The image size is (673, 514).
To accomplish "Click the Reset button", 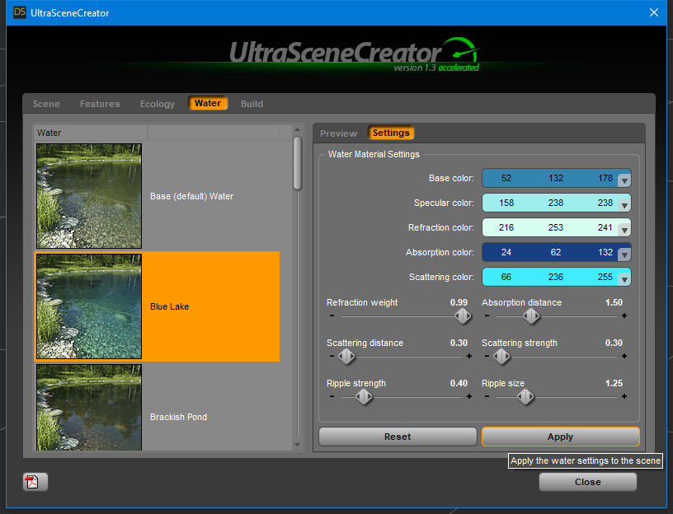I will click(398, 437).
